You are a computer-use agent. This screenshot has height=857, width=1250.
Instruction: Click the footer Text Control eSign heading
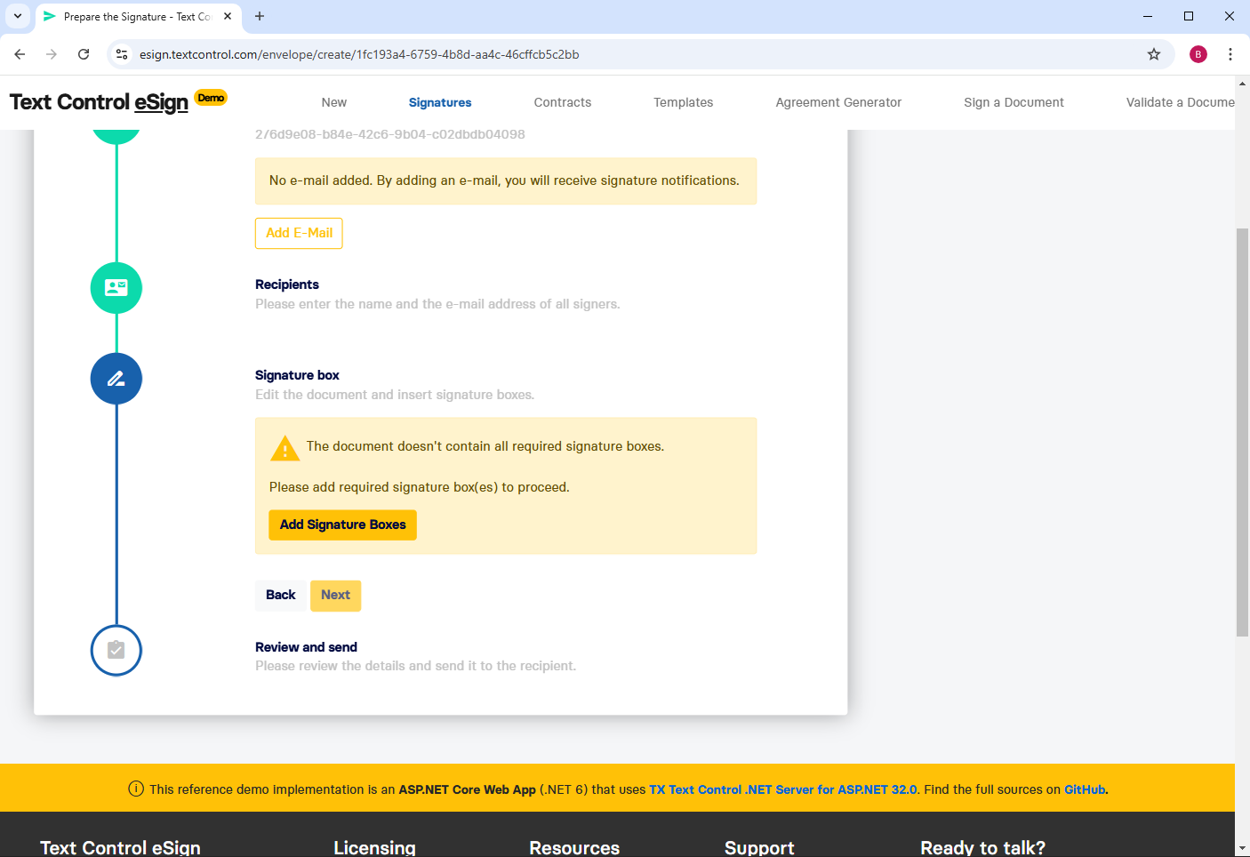click(x=120, y=847)
